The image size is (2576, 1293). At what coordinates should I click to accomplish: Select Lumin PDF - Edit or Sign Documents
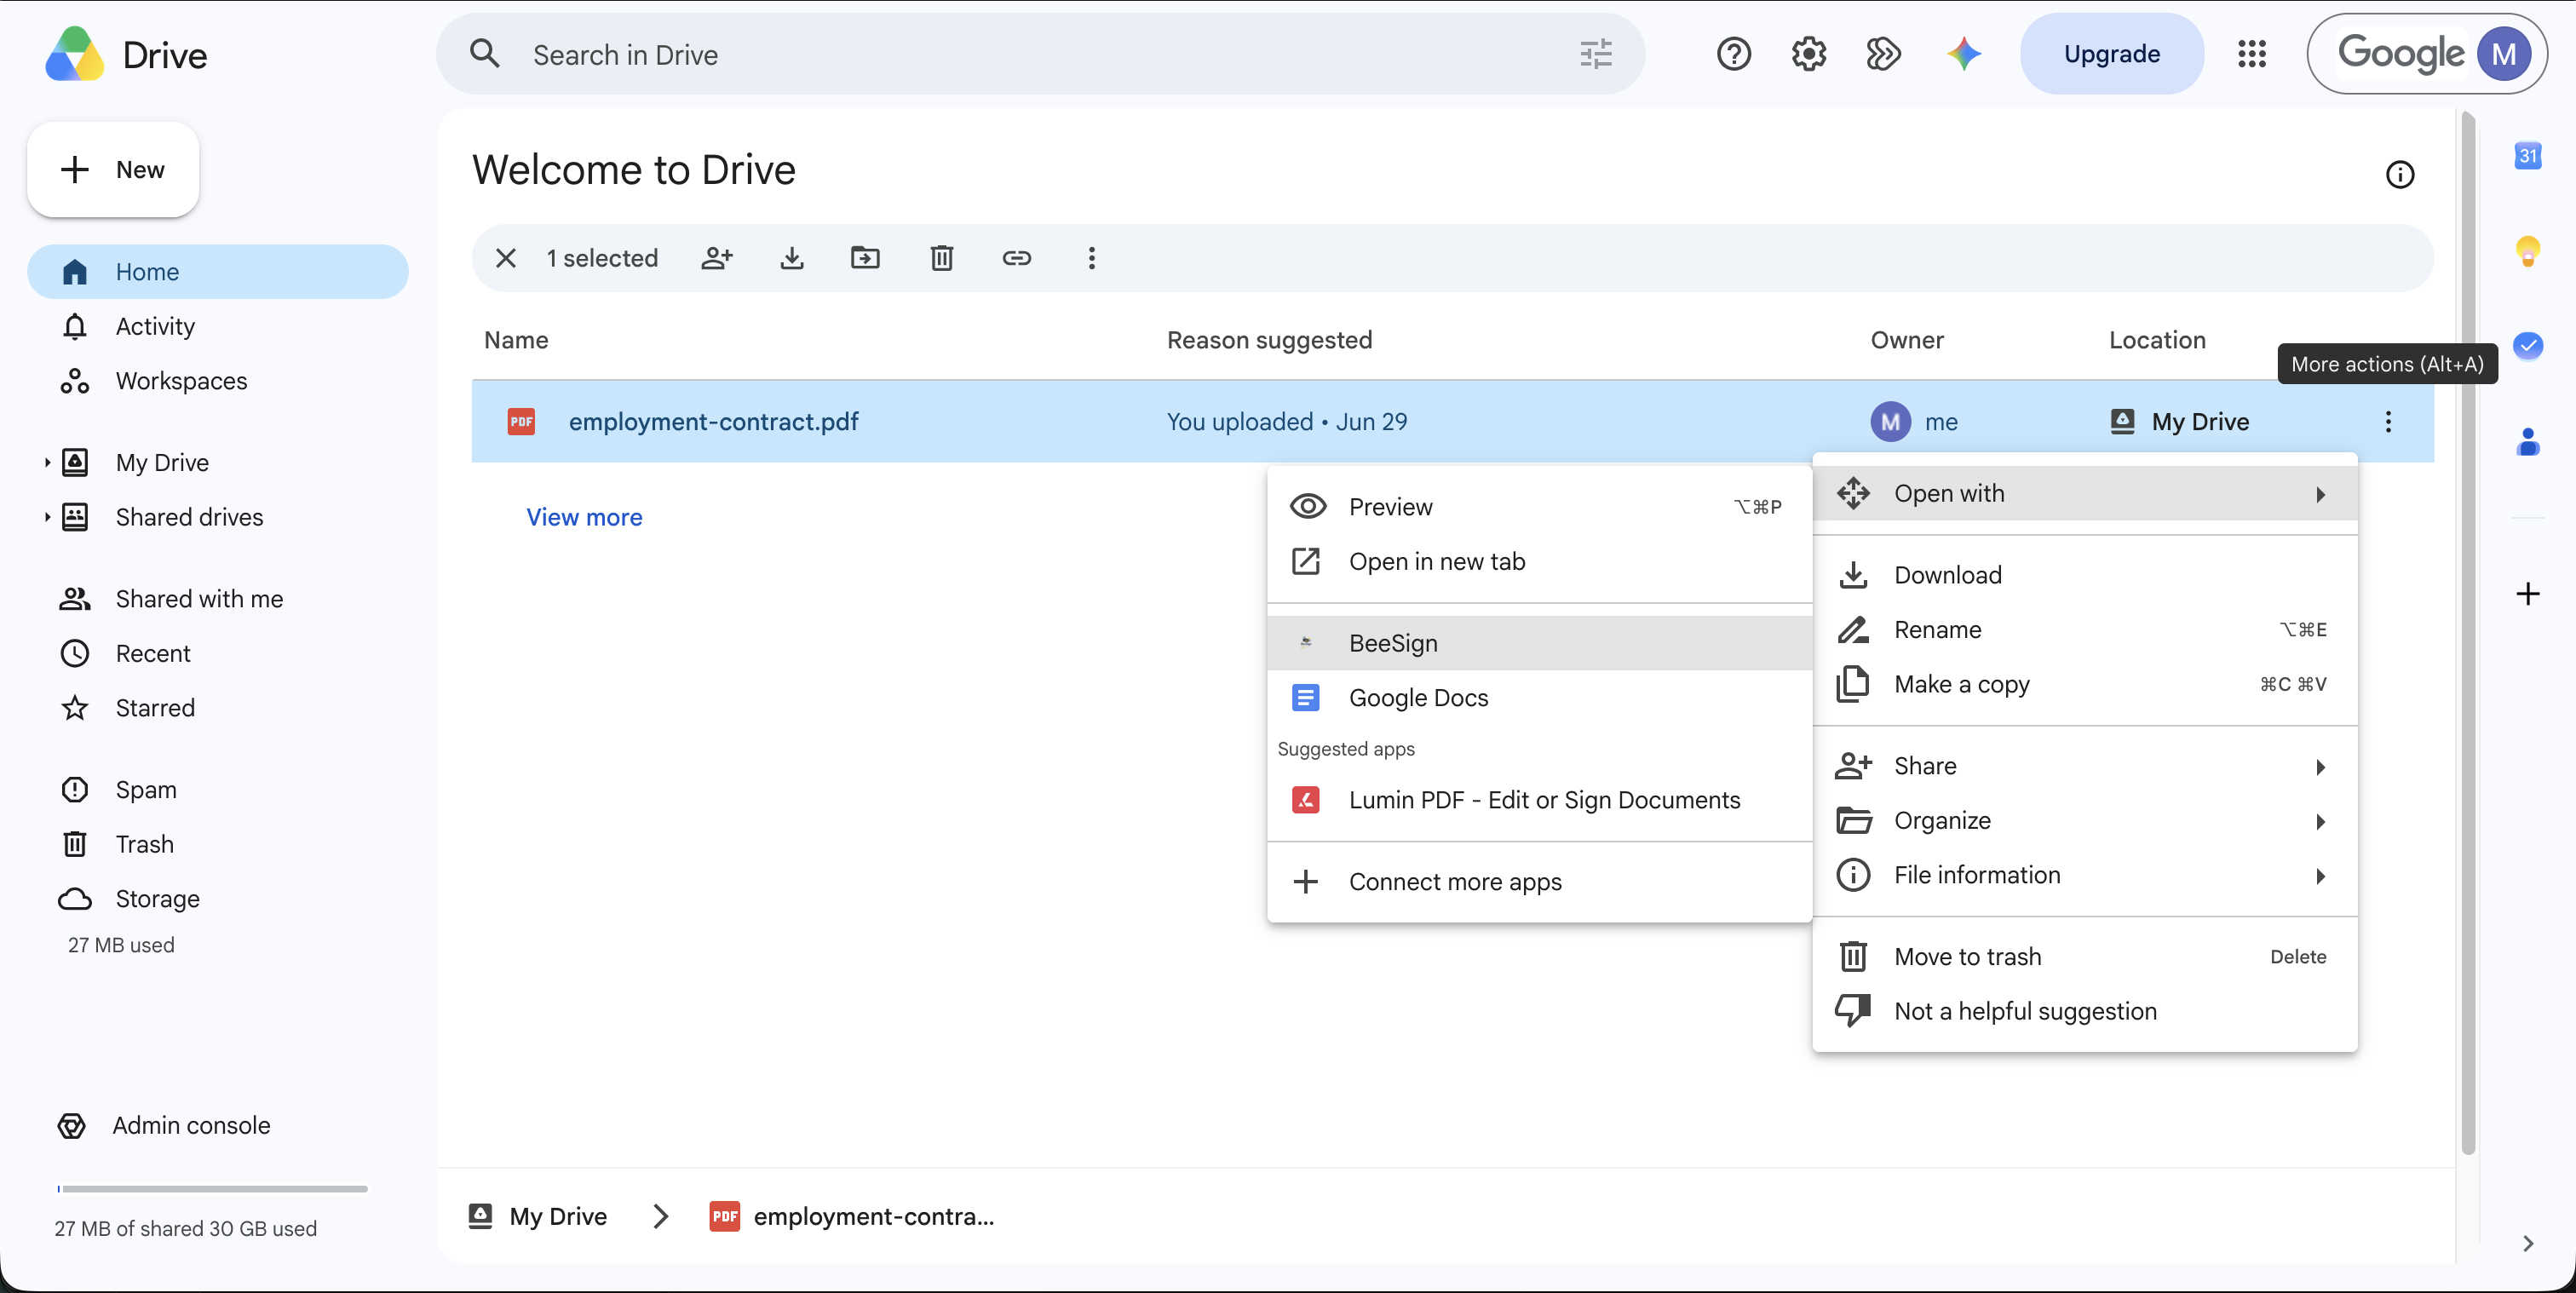pos(1539,800)
